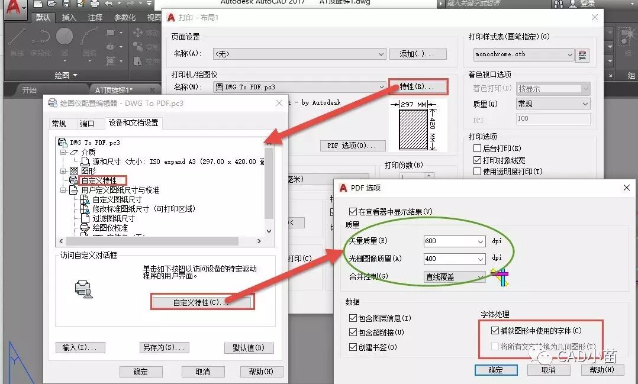Click the Import (输入 I) button in plotter editor
This screenshot has width=638, height=384.
tap(80, 347)
